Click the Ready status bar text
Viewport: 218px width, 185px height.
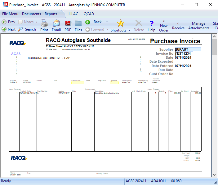click(6, 181)
